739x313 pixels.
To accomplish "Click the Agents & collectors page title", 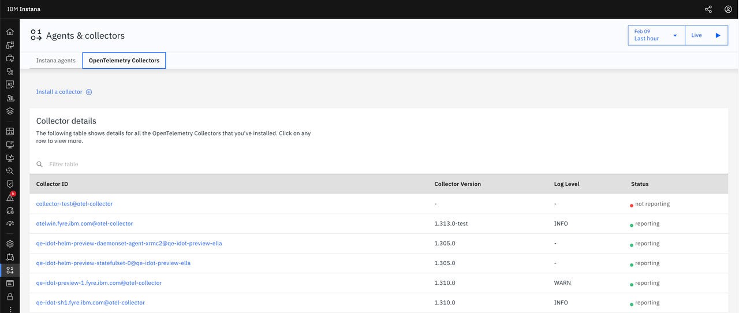I will [85, 36].
